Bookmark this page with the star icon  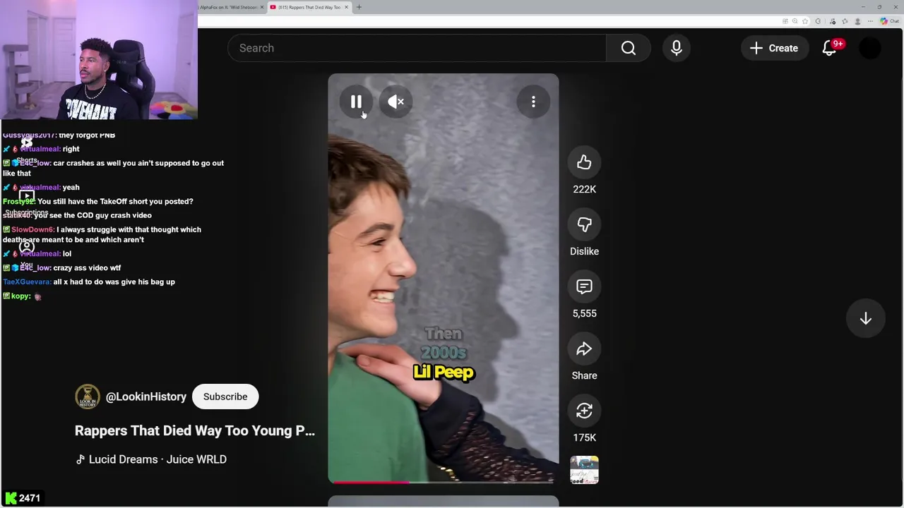tap(806, 21)
